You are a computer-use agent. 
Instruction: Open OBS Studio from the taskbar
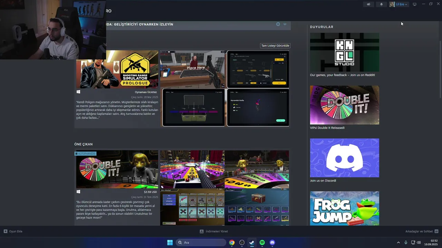point(242,242)
